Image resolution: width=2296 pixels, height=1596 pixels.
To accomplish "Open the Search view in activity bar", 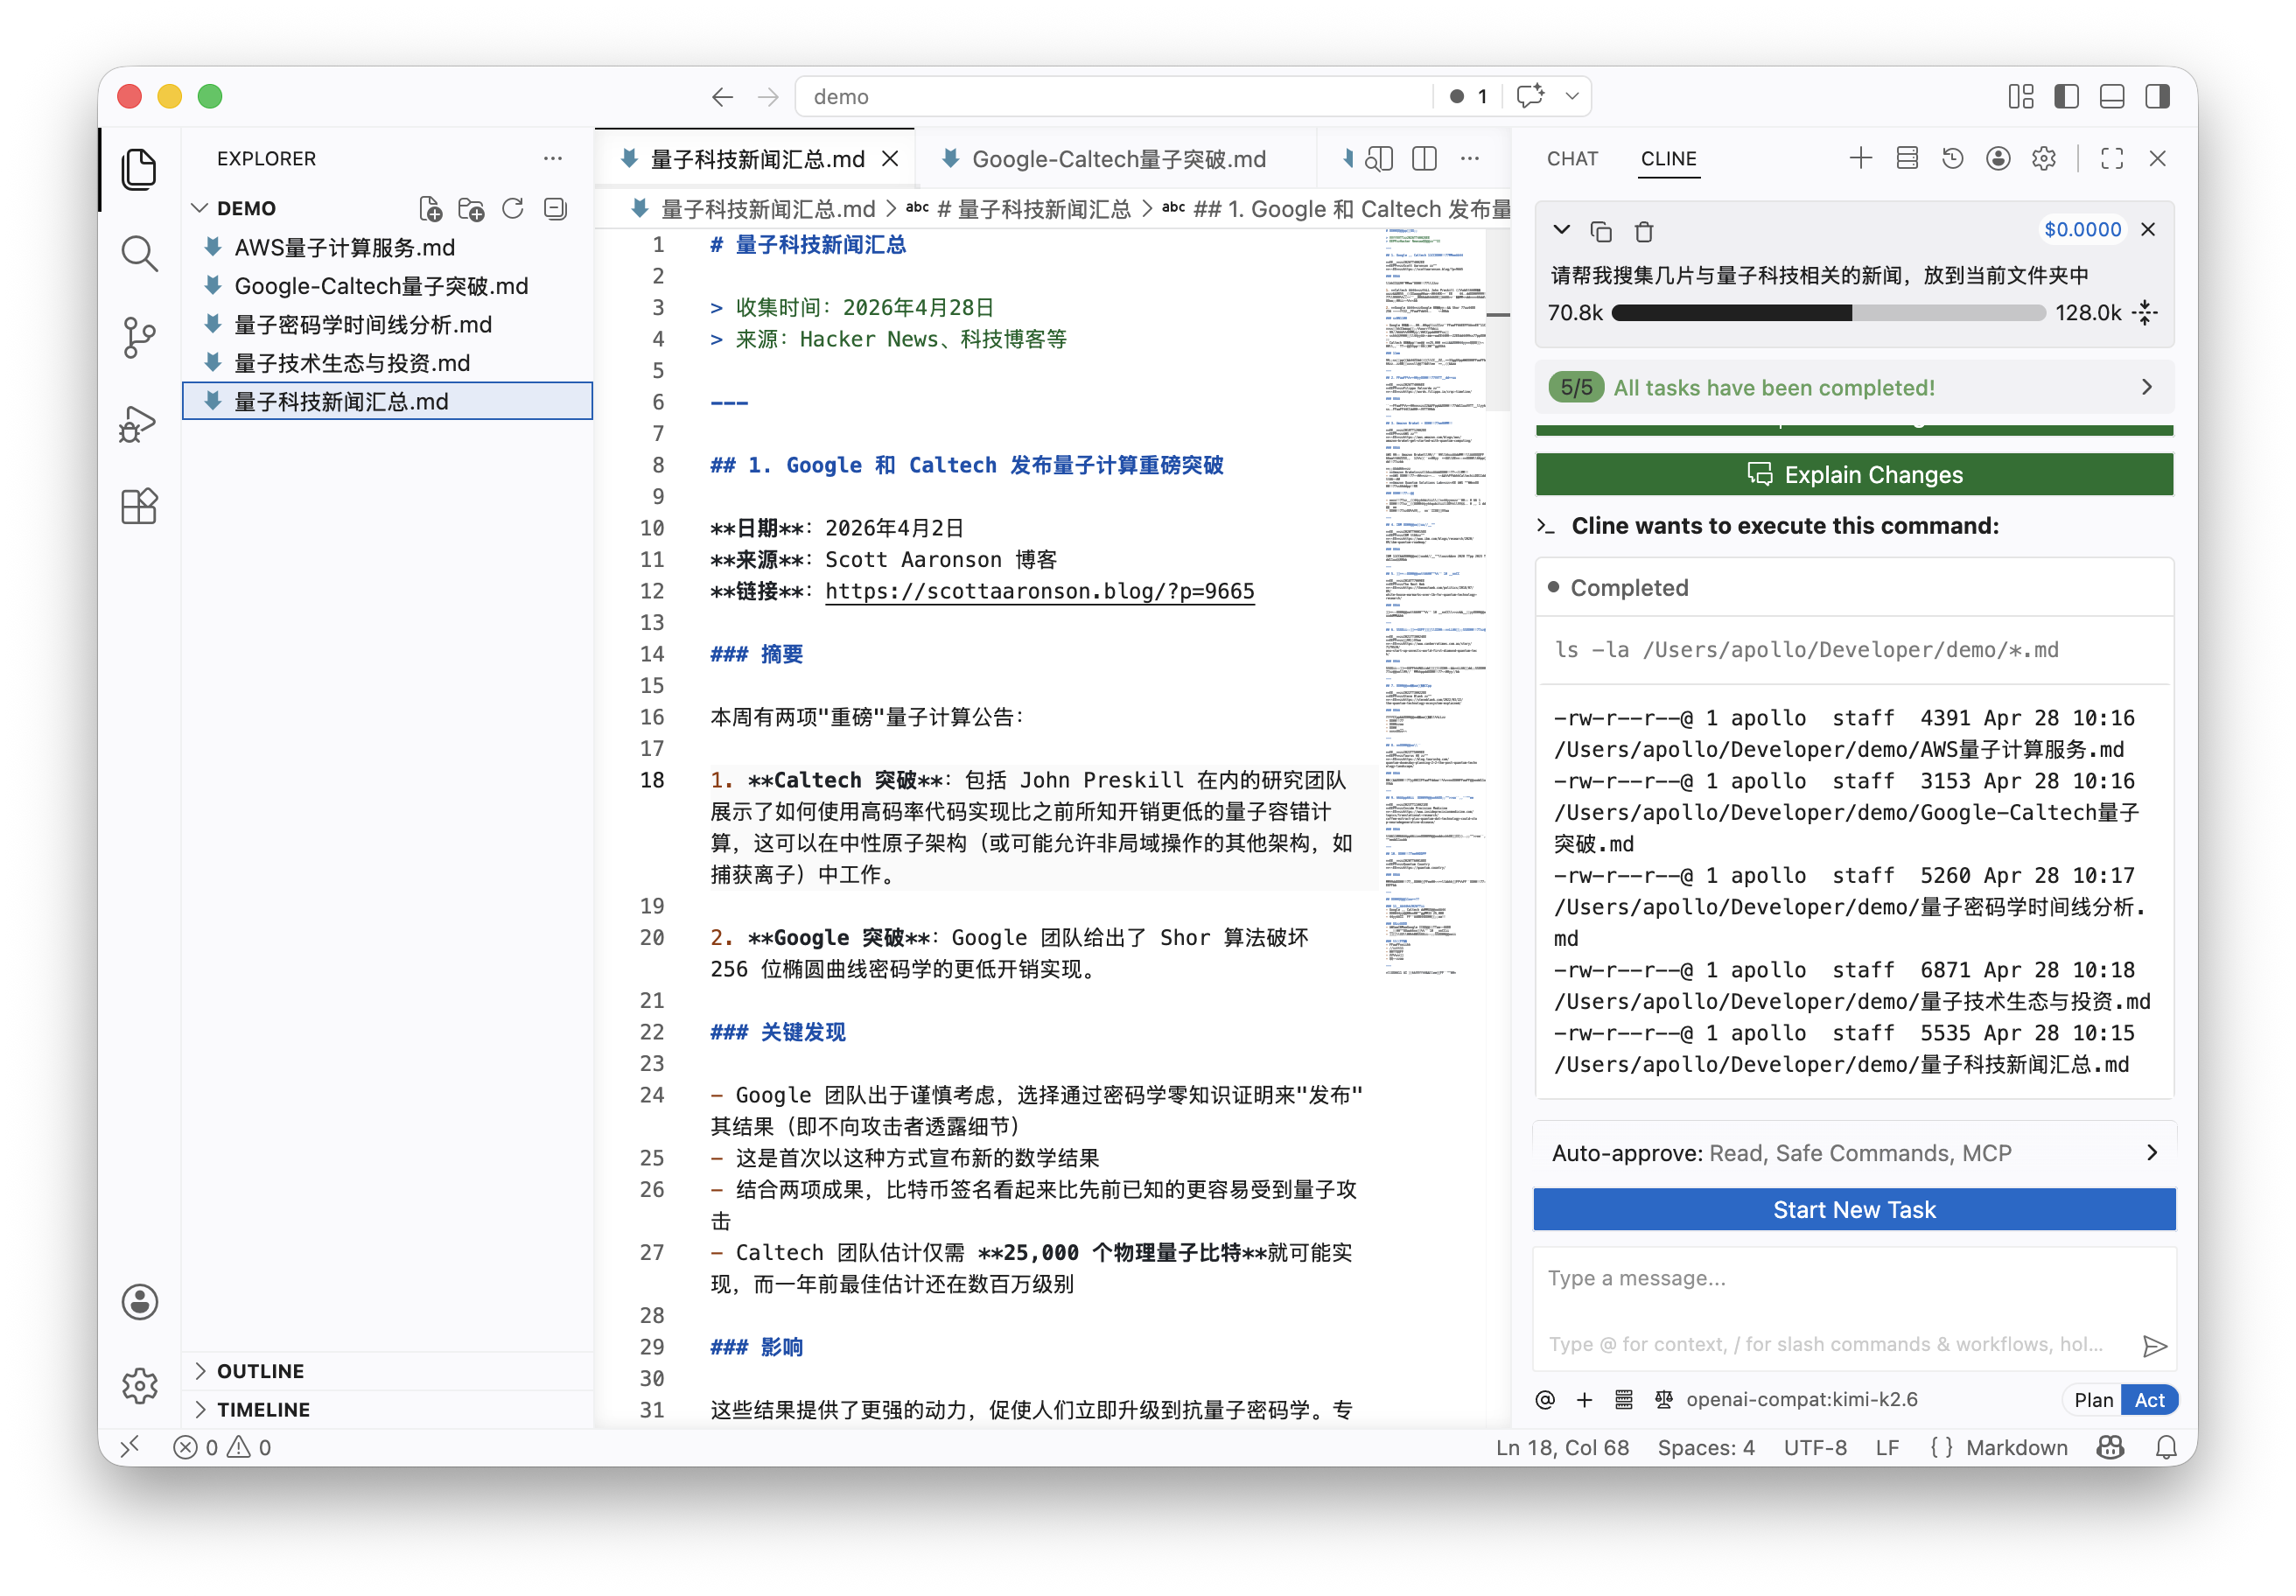I will pyautogui.click(x=139, y=254).
